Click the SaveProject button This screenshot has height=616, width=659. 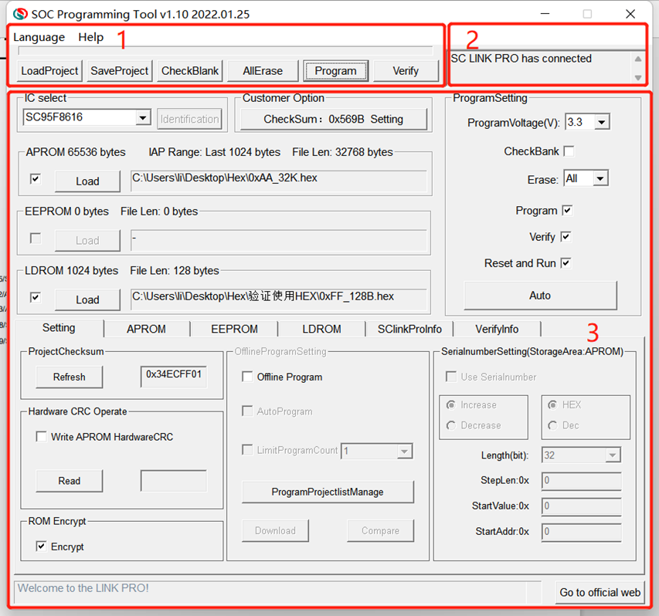[x=119, y=70]
